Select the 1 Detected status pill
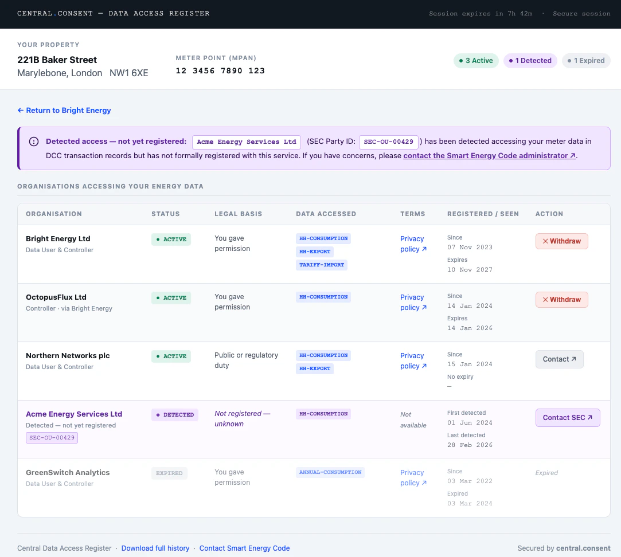Image resolution: width=621 pixels, height=557 pixels. point(530,61)
